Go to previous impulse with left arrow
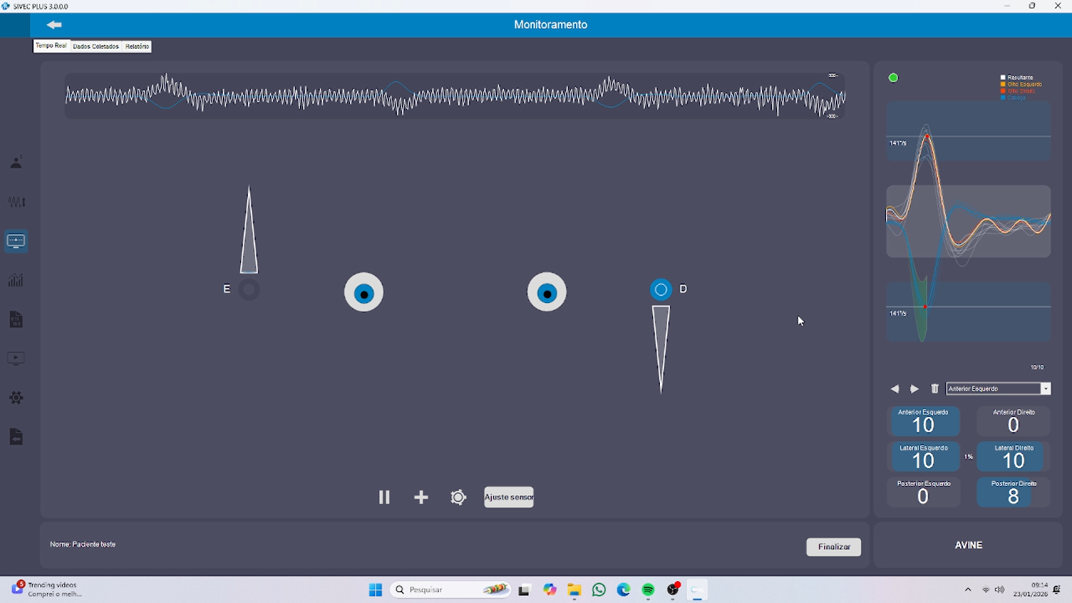The width and height of the screenshot is (1072, 603). click(895, 389)
